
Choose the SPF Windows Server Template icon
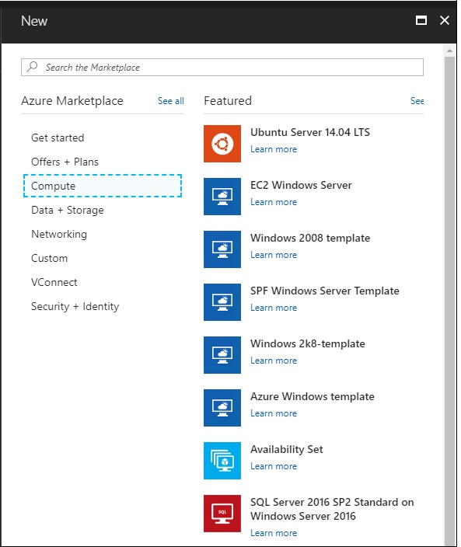coord(222,302)
